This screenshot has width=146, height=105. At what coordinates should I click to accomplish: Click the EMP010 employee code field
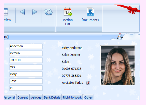(26, 60)
